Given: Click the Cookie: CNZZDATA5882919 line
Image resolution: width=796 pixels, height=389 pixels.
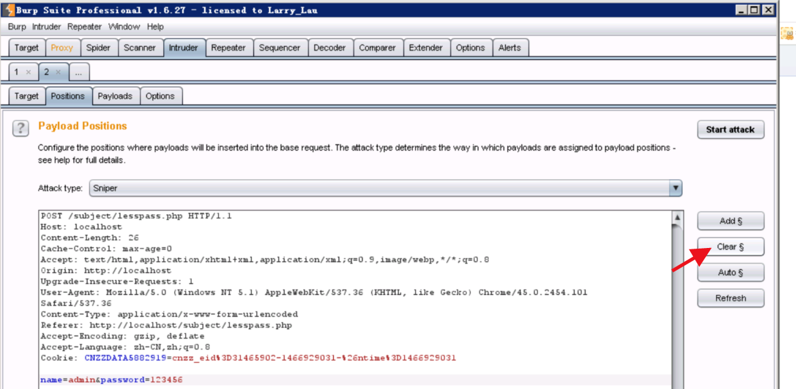Looking at the screenshot, I should 248,358.
